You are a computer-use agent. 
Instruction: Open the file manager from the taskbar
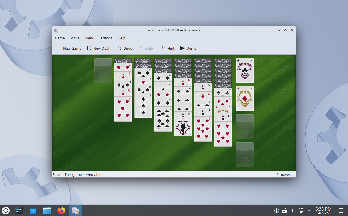(x=47, y=210)
